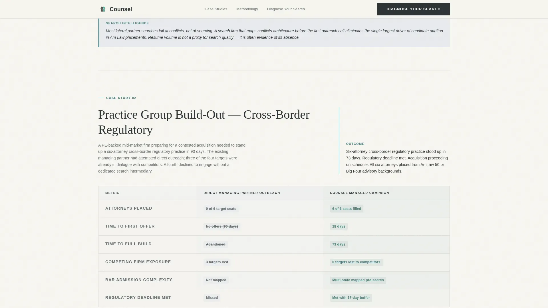
Task: Click Direct Managing Partner Outreach column header
Action: (x=242, y=193)
